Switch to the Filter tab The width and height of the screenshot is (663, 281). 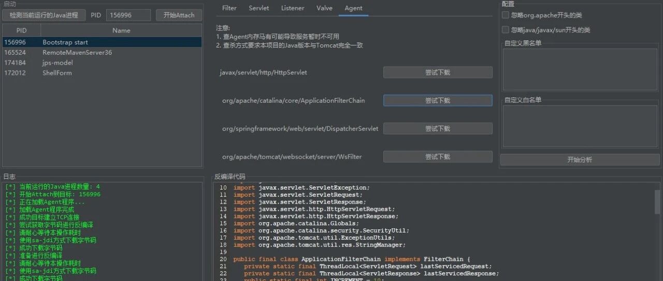coord(229,8)
